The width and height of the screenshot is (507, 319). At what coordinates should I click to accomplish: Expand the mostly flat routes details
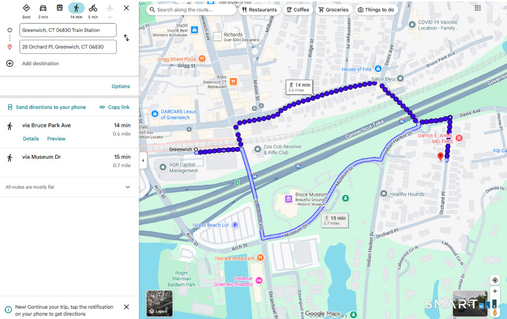coord(128,187)
